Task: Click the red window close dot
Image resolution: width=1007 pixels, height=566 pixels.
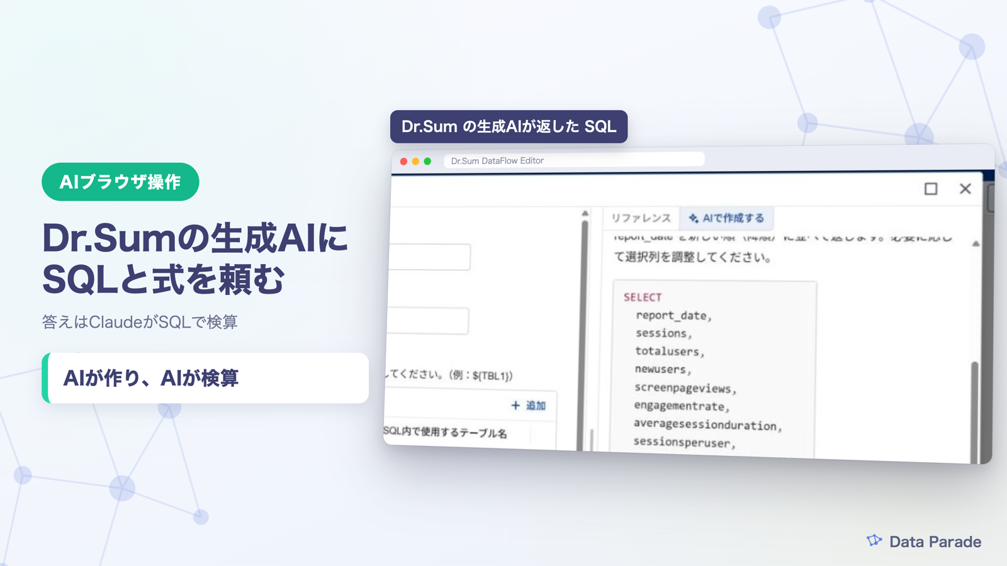Action: click(x=403, y=161)
